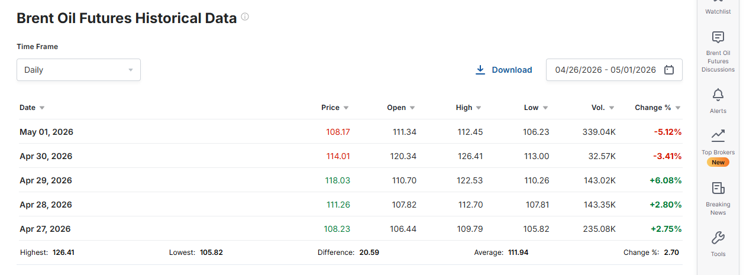The height and width of the screenshot is (275, 756).
Task: Sort by High column arrow
Action: click(479, 108)
